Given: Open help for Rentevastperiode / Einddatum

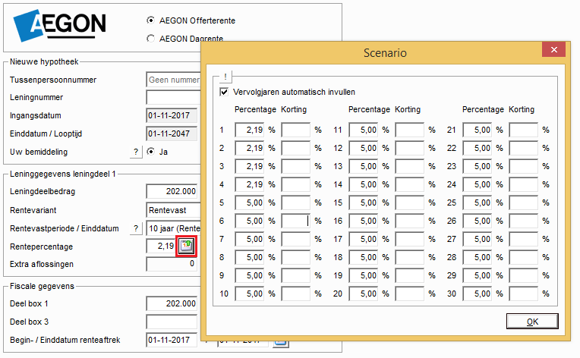Looking at the screenshot, I should [x=136, y=229].
